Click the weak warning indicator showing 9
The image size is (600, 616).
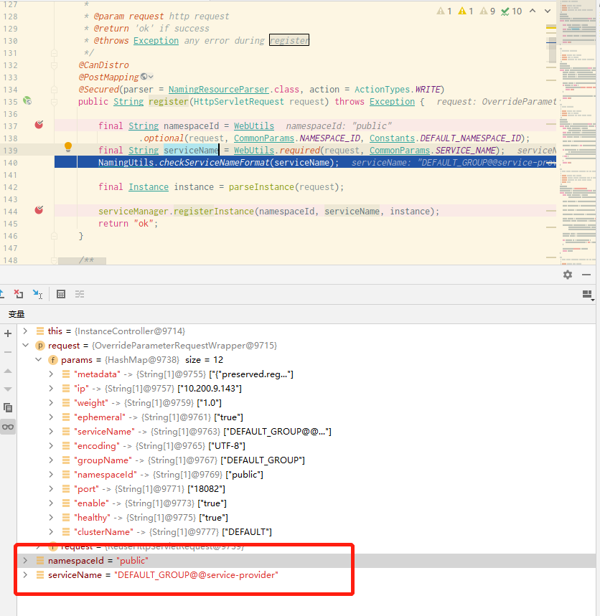click(x=487, y=11)
